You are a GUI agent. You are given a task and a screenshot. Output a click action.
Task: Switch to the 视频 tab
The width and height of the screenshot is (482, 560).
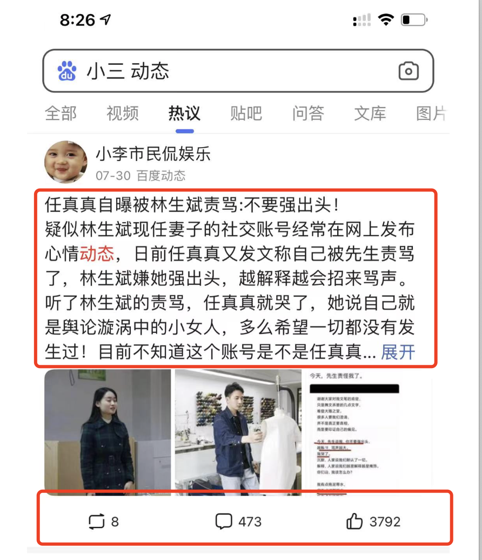[123, 114]
